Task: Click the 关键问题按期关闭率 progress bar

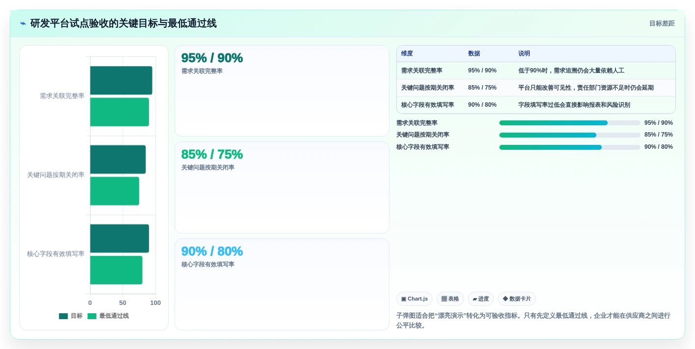Action: pyautogui.click(x=569, y=135)
